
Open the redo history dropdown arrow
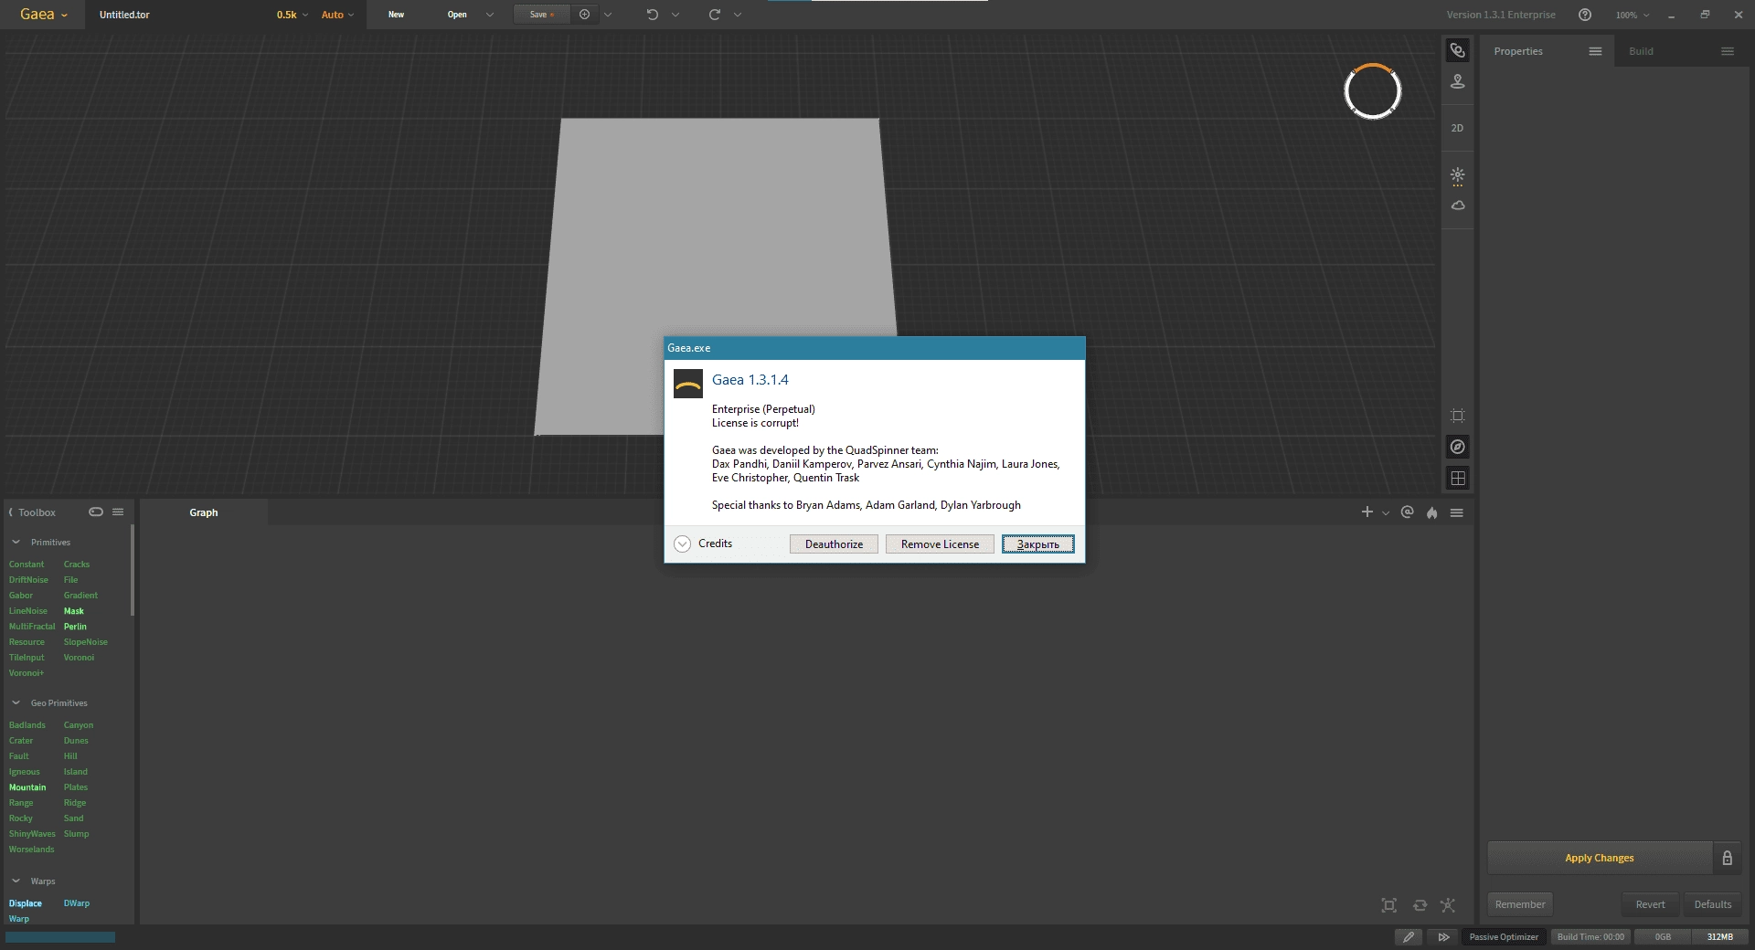(x=738, y=15)
